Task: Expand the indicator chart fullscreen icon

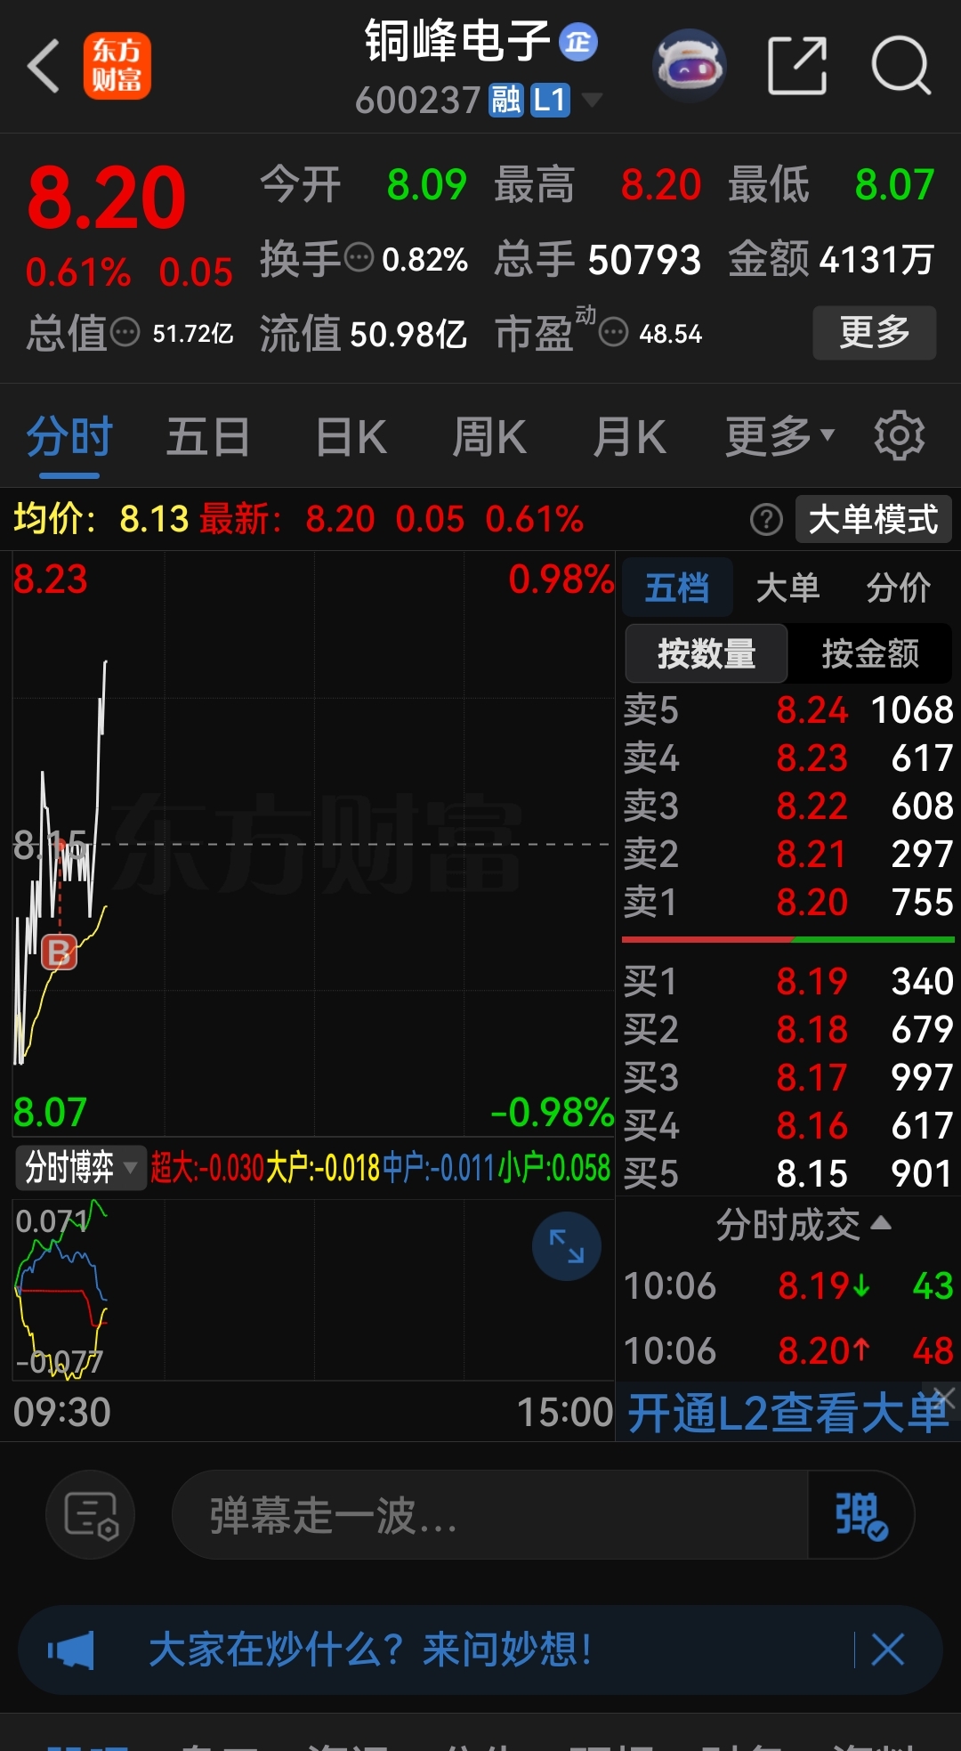Action: pyautogui.click(x=567, y=1245)
